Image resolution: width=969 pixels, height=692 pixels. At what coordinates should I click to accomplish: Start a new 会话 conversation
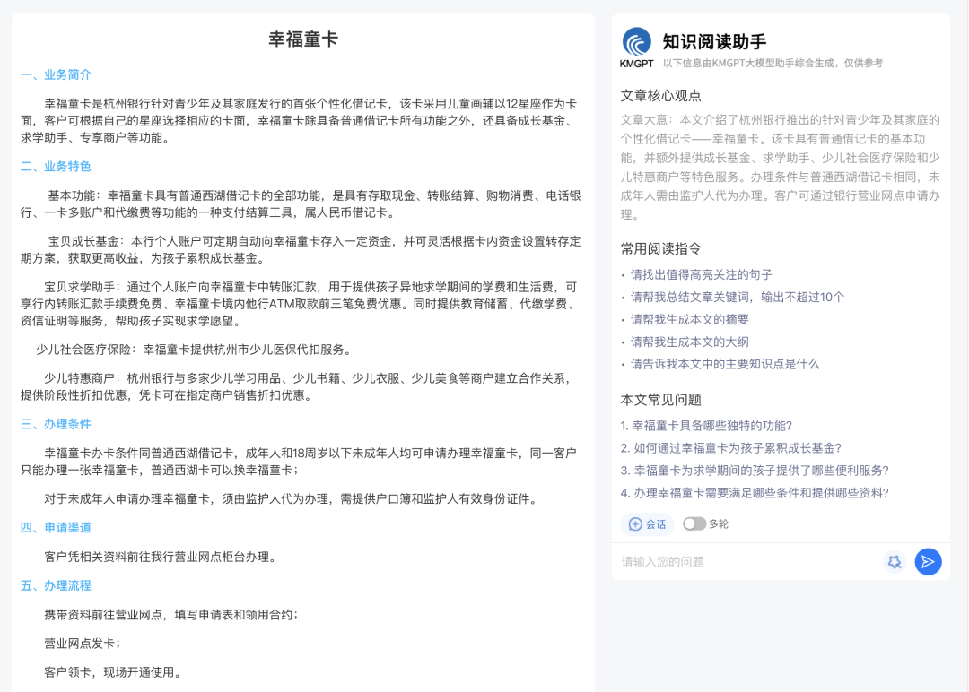[648, 524]
